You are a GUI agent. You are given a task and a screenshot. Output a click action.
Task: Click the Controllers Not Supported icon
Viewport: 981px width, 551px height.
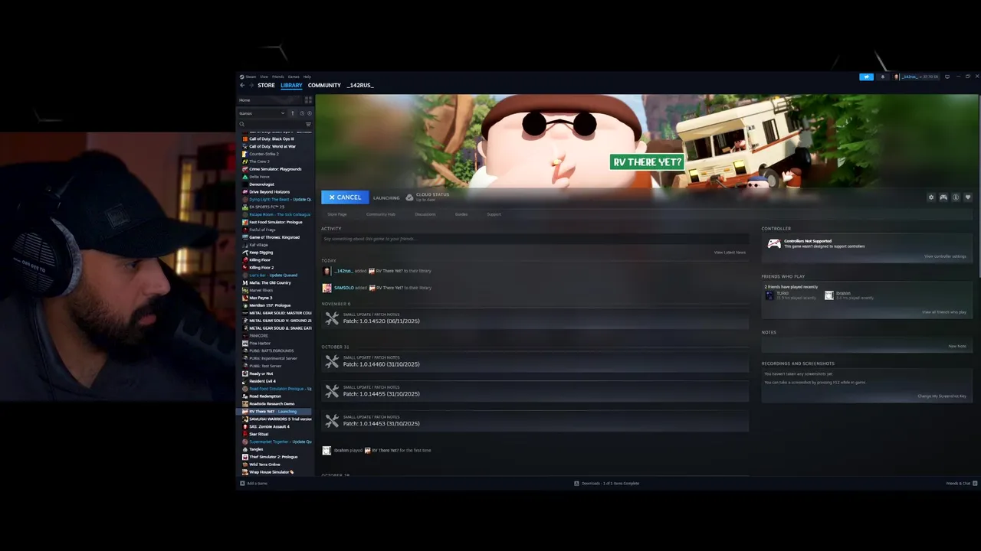[x=774, y=243]
